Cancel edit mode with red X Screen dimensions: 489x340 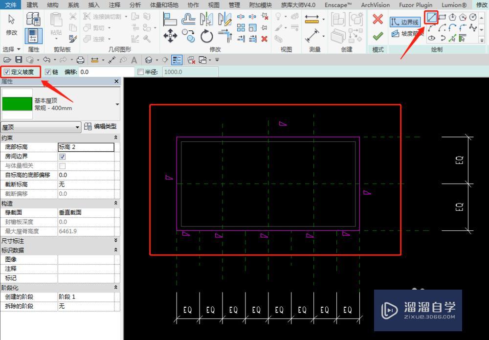pos(378,20)
